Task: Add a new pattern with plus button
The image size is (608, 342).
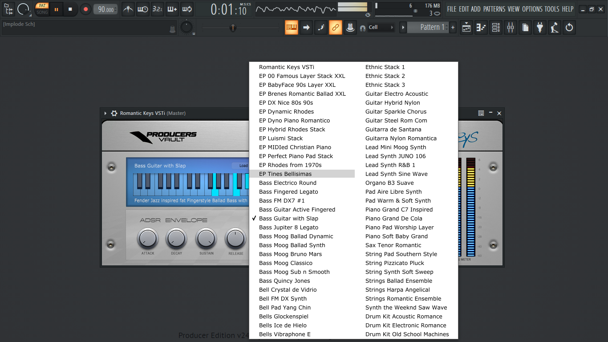Action: [x=453, y=27]
